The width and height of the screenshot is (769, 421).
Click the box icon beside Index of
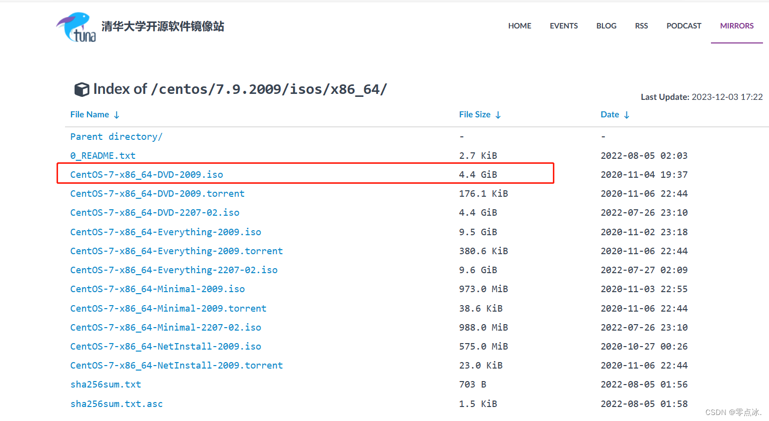point(82,89)
